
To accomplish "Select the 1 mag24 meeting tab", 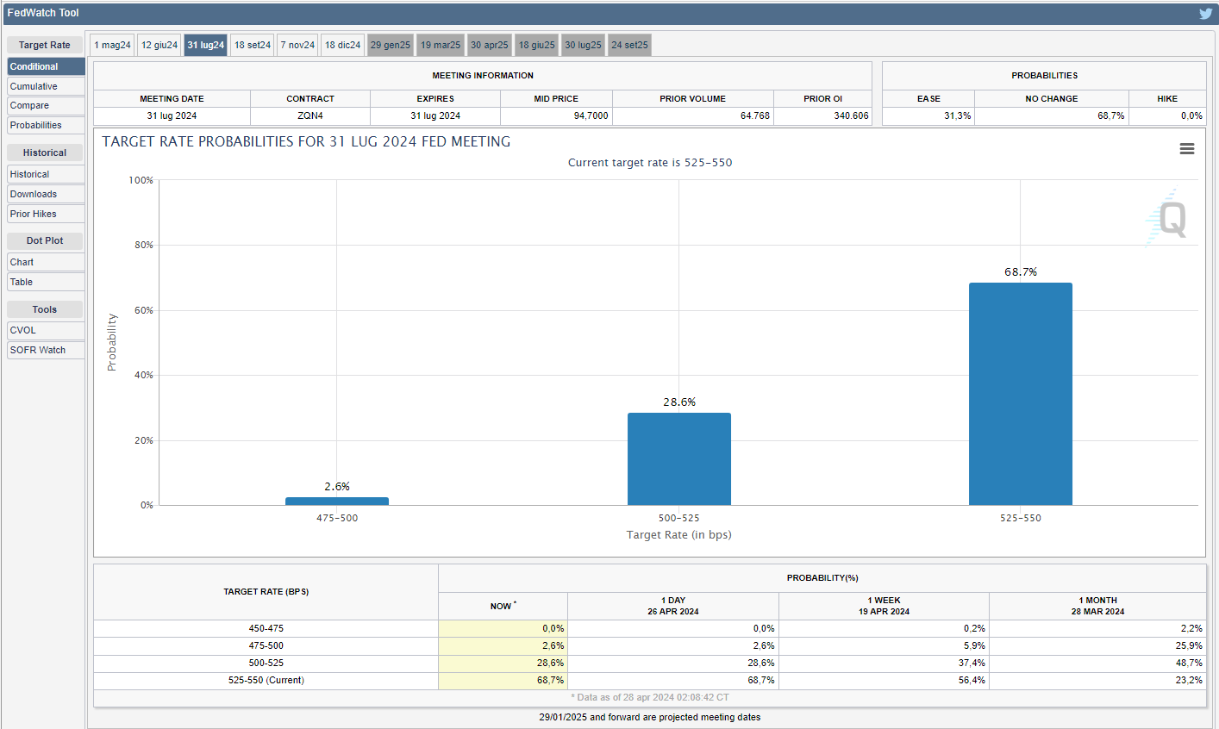I will 113,45.
